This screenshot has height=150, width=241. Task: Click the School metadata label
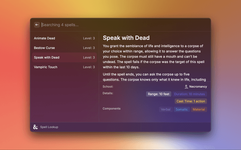tap(108, 87)
